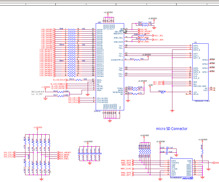The width and height of the screenshot is (219, 182).
Task: Click the U32 reference designator
Action: click(99, 22)
